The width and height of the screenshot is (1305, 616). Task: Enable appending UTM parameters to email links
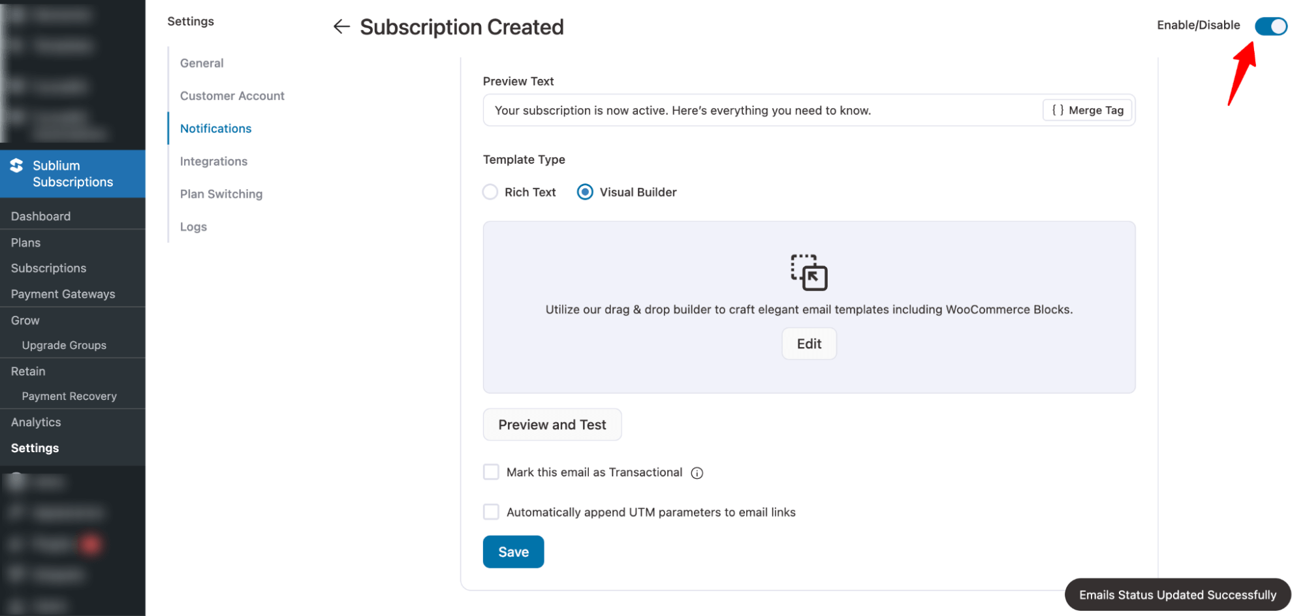(x=490, y=512)
